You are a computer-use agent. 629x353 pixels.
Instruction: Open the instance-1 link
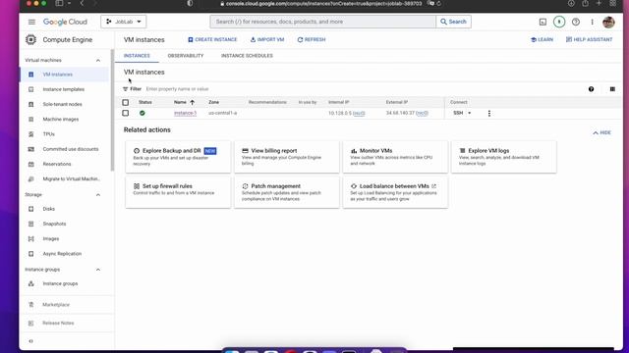(x=186, y=114)
